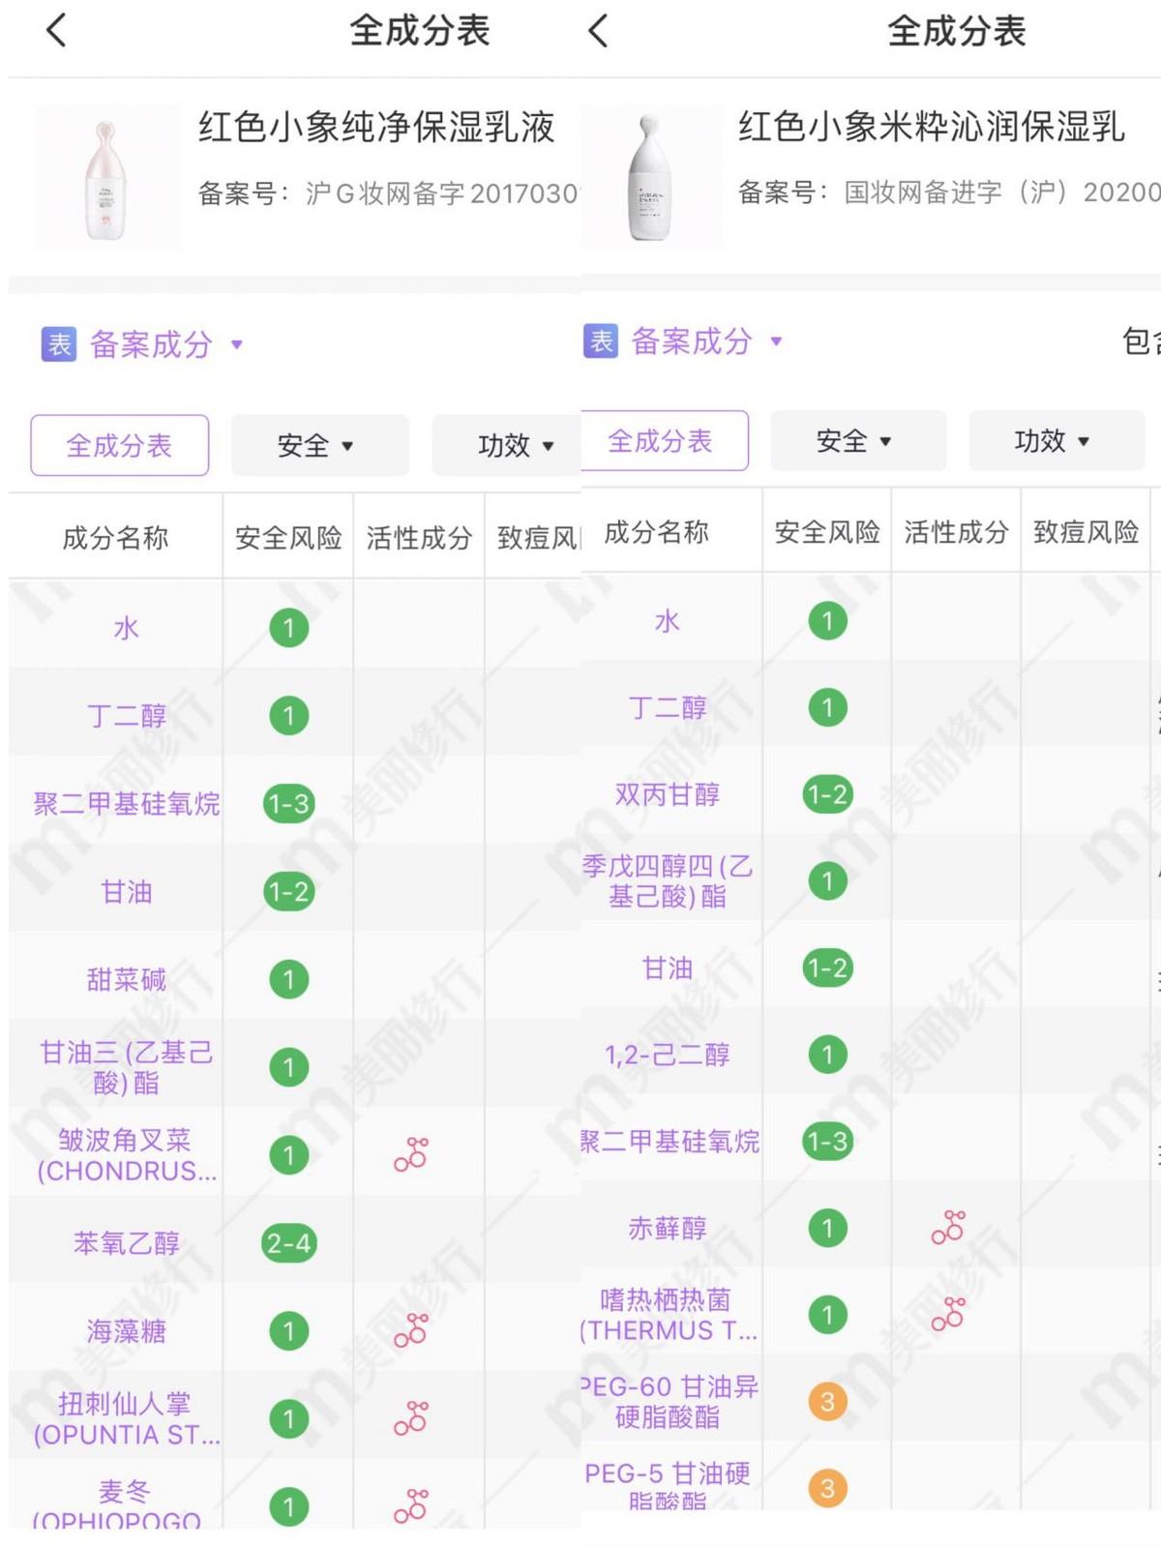
Task: Open 丁二醇 ingredient in the right panel
Action: [x=668, y=707]
